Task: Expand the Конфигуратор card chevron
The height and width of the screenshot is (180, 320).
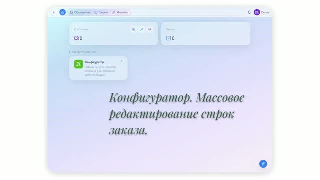Action: click(121, 61)
